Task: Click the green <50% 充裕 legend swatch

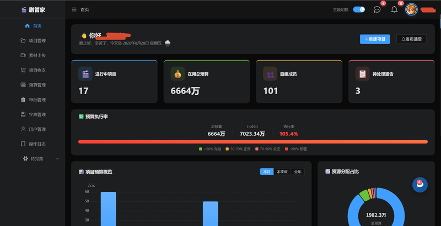Action: (201, 149)
